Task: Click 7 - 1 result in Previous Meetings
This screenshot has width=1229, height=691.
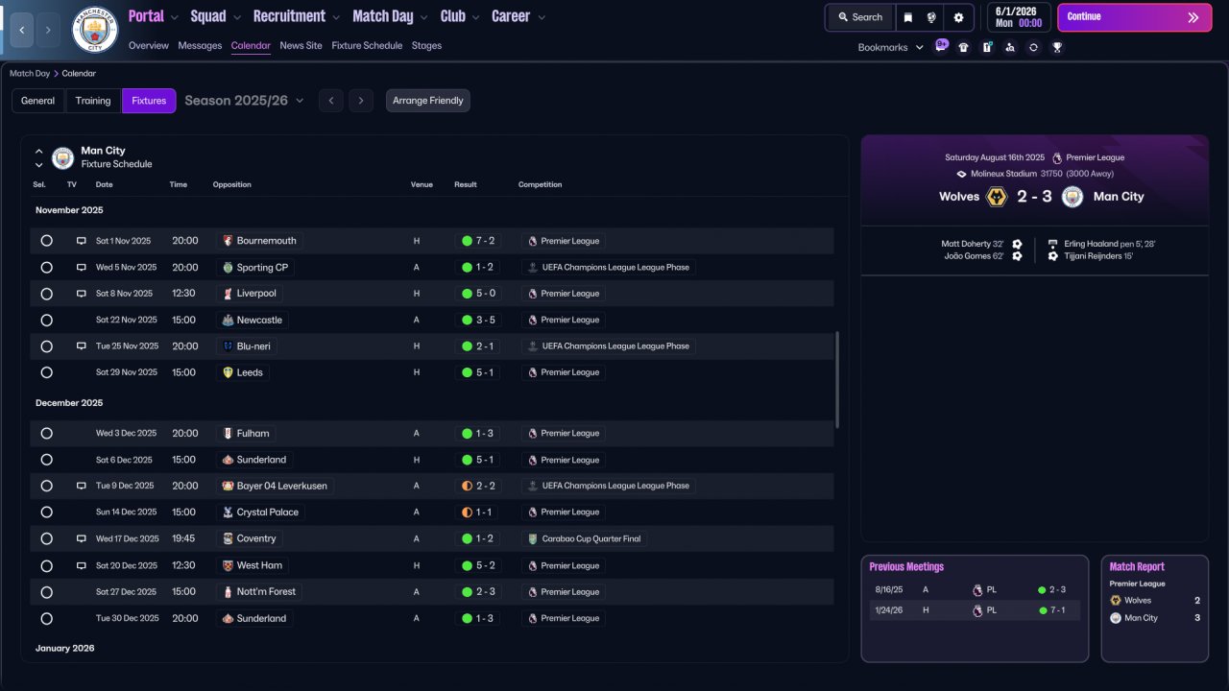Action: [1051, 610]
